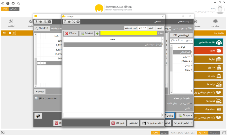The image size is (227, 135).
Task: Open the انبارها warehouse icon
Action: (x=219, y=59)
